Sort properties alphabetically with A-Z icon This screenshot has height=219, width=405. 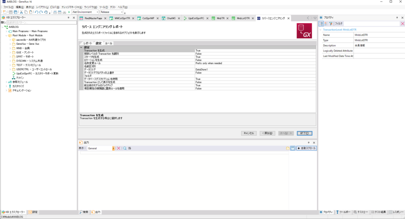326,23
